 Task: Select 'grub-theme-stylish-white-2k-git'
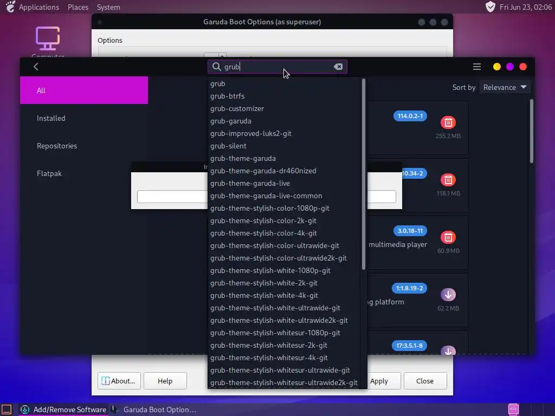tap(284, 283)
